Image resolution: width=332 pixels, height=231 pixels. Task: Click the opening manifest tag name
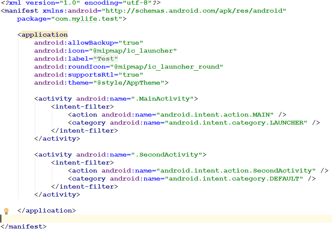[x=21, y=11]
